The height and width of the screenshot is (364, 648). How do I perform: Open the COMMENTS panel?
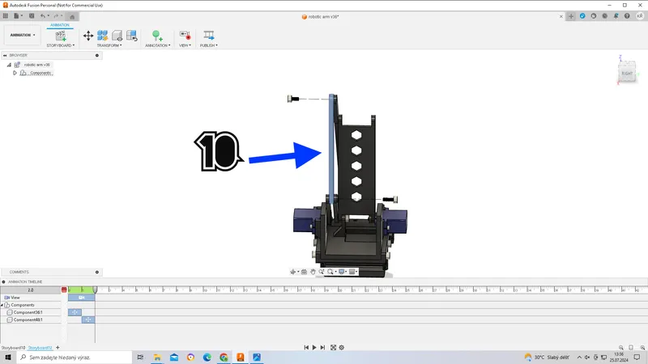19,272
